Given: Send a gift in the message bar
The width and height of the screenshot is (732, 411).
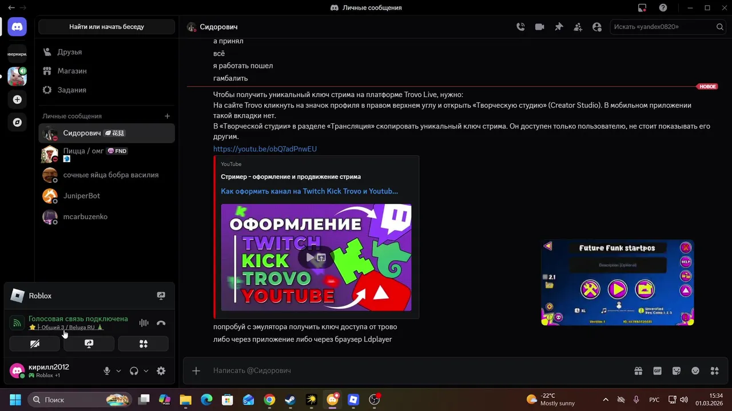Looking at the screenshot, I should (x=638, y=370).
